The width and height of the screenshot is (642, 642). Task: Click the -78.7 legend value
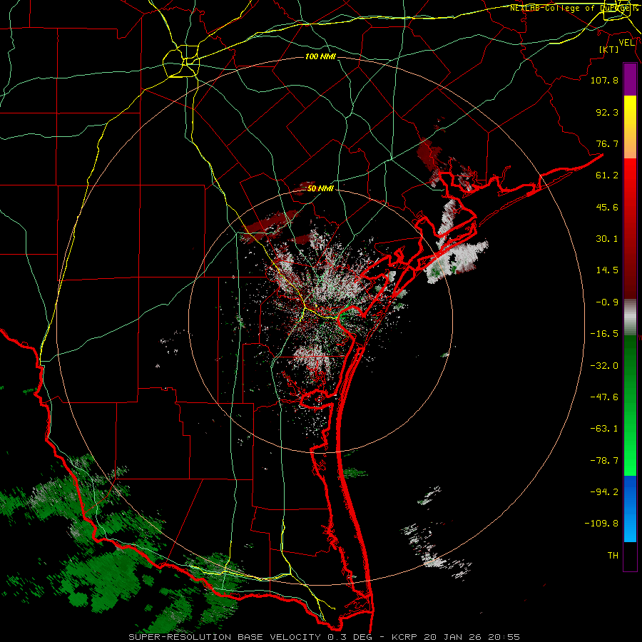click(x=604, y=461)
